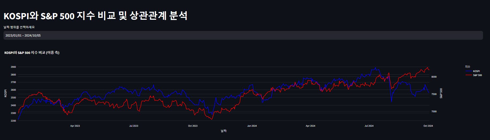Click the legend title 지수
490x140 pixels.
click(467, 67)
